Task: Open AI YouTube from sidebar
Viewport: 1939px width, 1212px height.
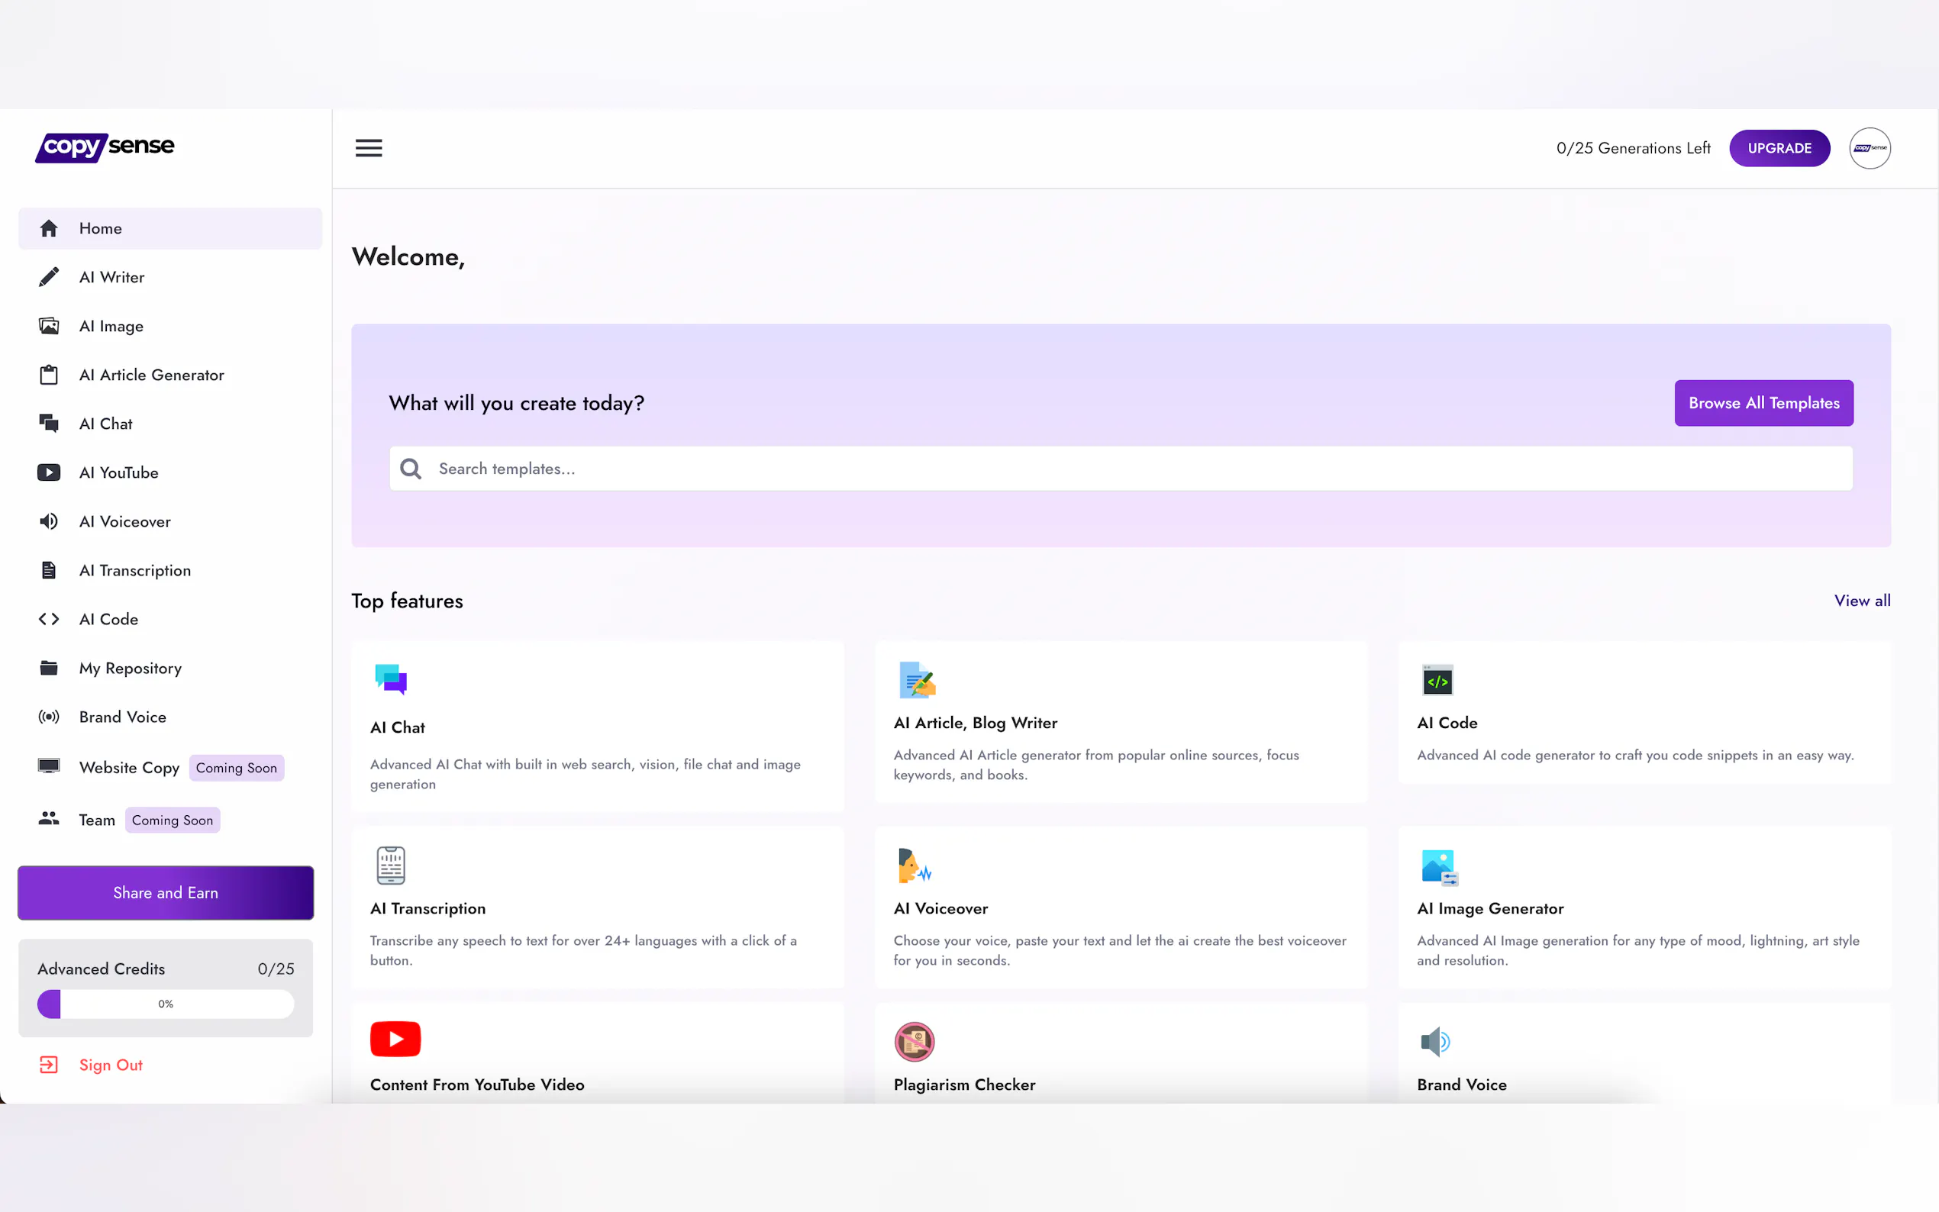Action: 118,473
